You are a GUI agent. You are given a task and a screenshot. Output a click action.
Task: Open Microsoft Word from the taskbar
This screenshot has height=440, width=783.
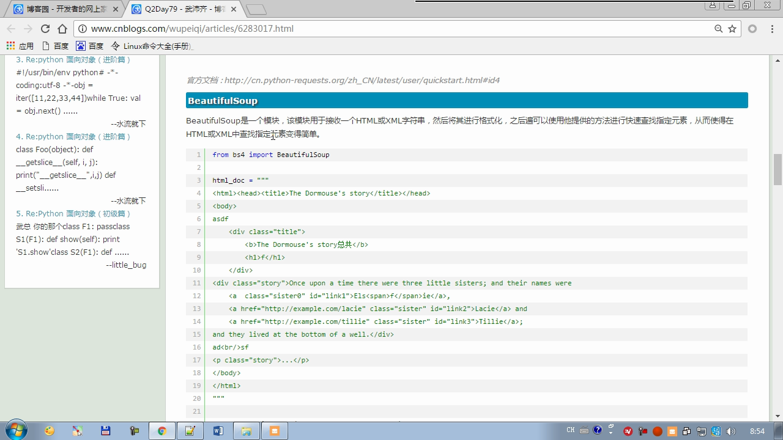(x=218, y=431)
